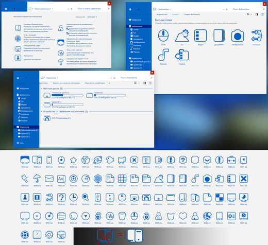Select the Internet Explorer icon in icon grid

click(98, 160)
